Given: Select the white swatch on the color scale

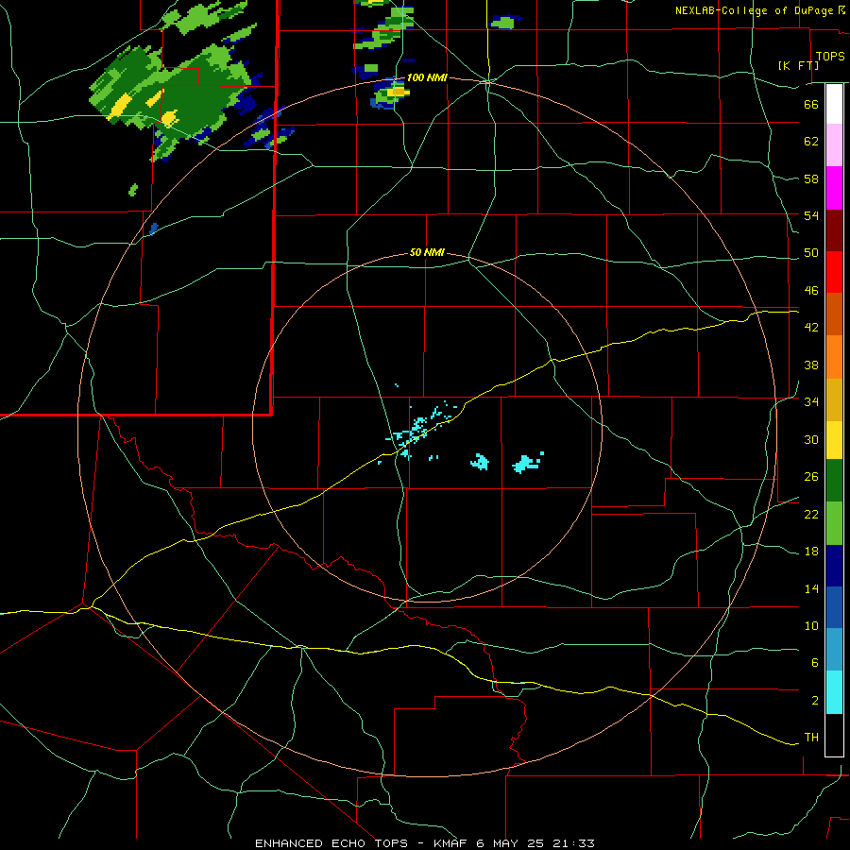Looking at the screenshot, I should (x=834, y=104).
